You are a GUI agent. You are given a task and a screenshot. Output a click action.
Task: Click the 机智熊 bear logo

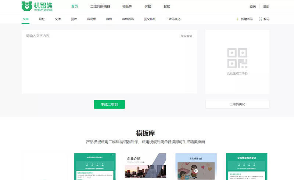coord(37,6)
